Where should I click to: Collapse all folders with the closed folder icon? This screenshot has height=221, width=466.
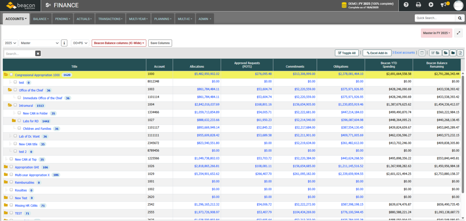pyautogui.click(x=453, y=53)
